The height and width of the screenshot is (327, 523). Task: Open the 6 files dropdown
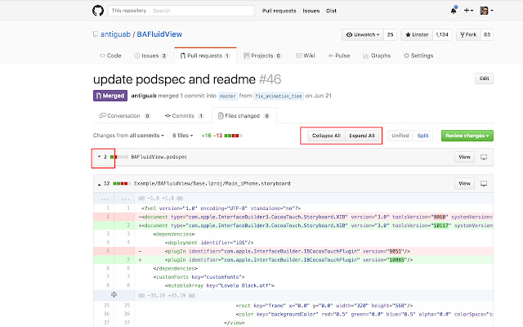pos(183,136)
